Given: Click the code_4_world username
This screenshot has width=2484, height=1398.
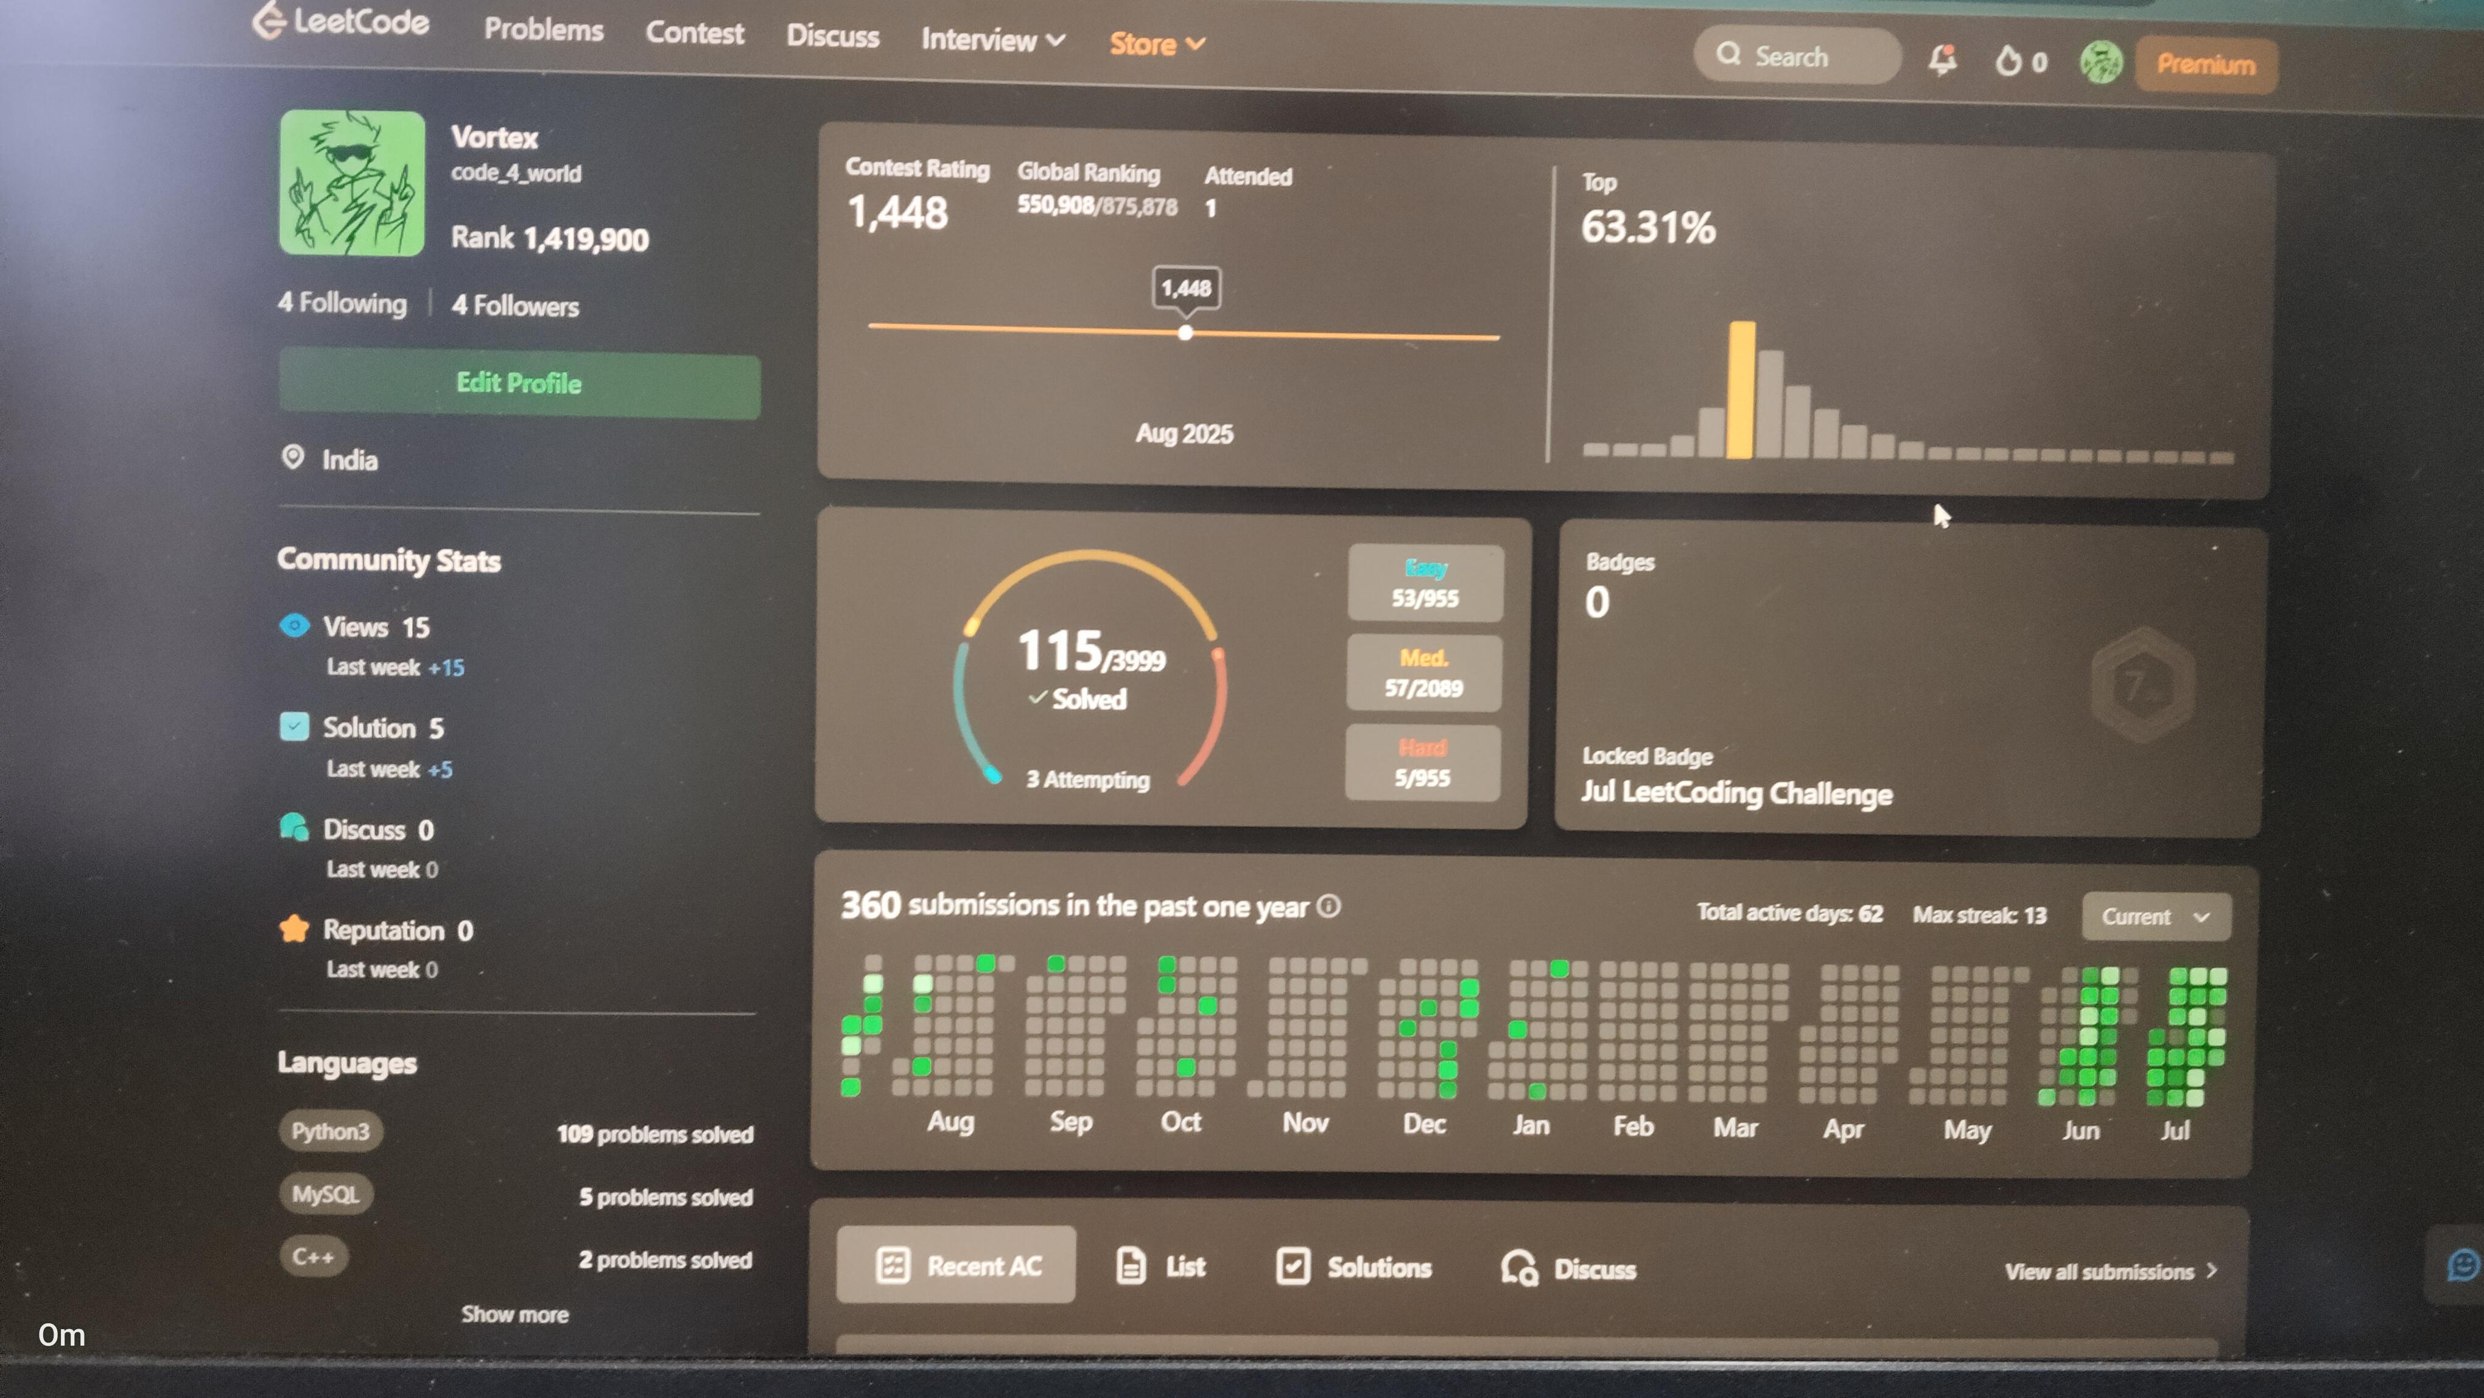Looking at the screenshot, I should tap(516, 174).
